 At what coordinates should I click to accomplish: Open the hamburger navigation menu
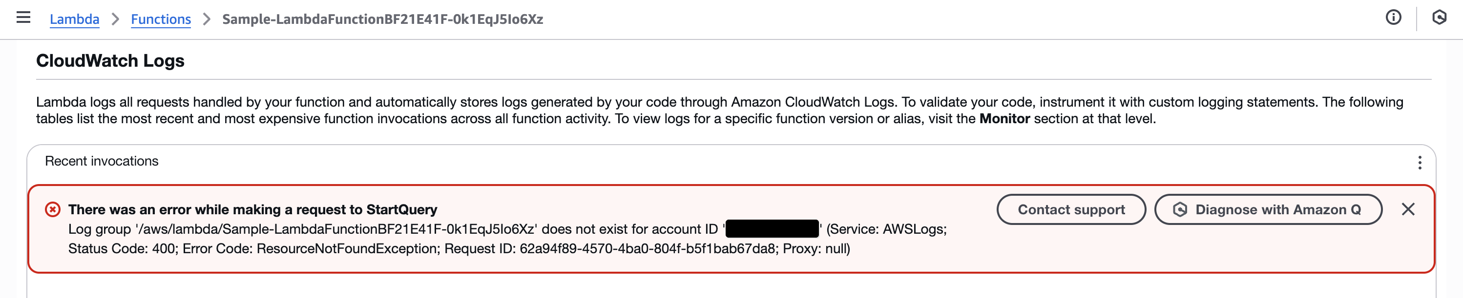[23, 18]
